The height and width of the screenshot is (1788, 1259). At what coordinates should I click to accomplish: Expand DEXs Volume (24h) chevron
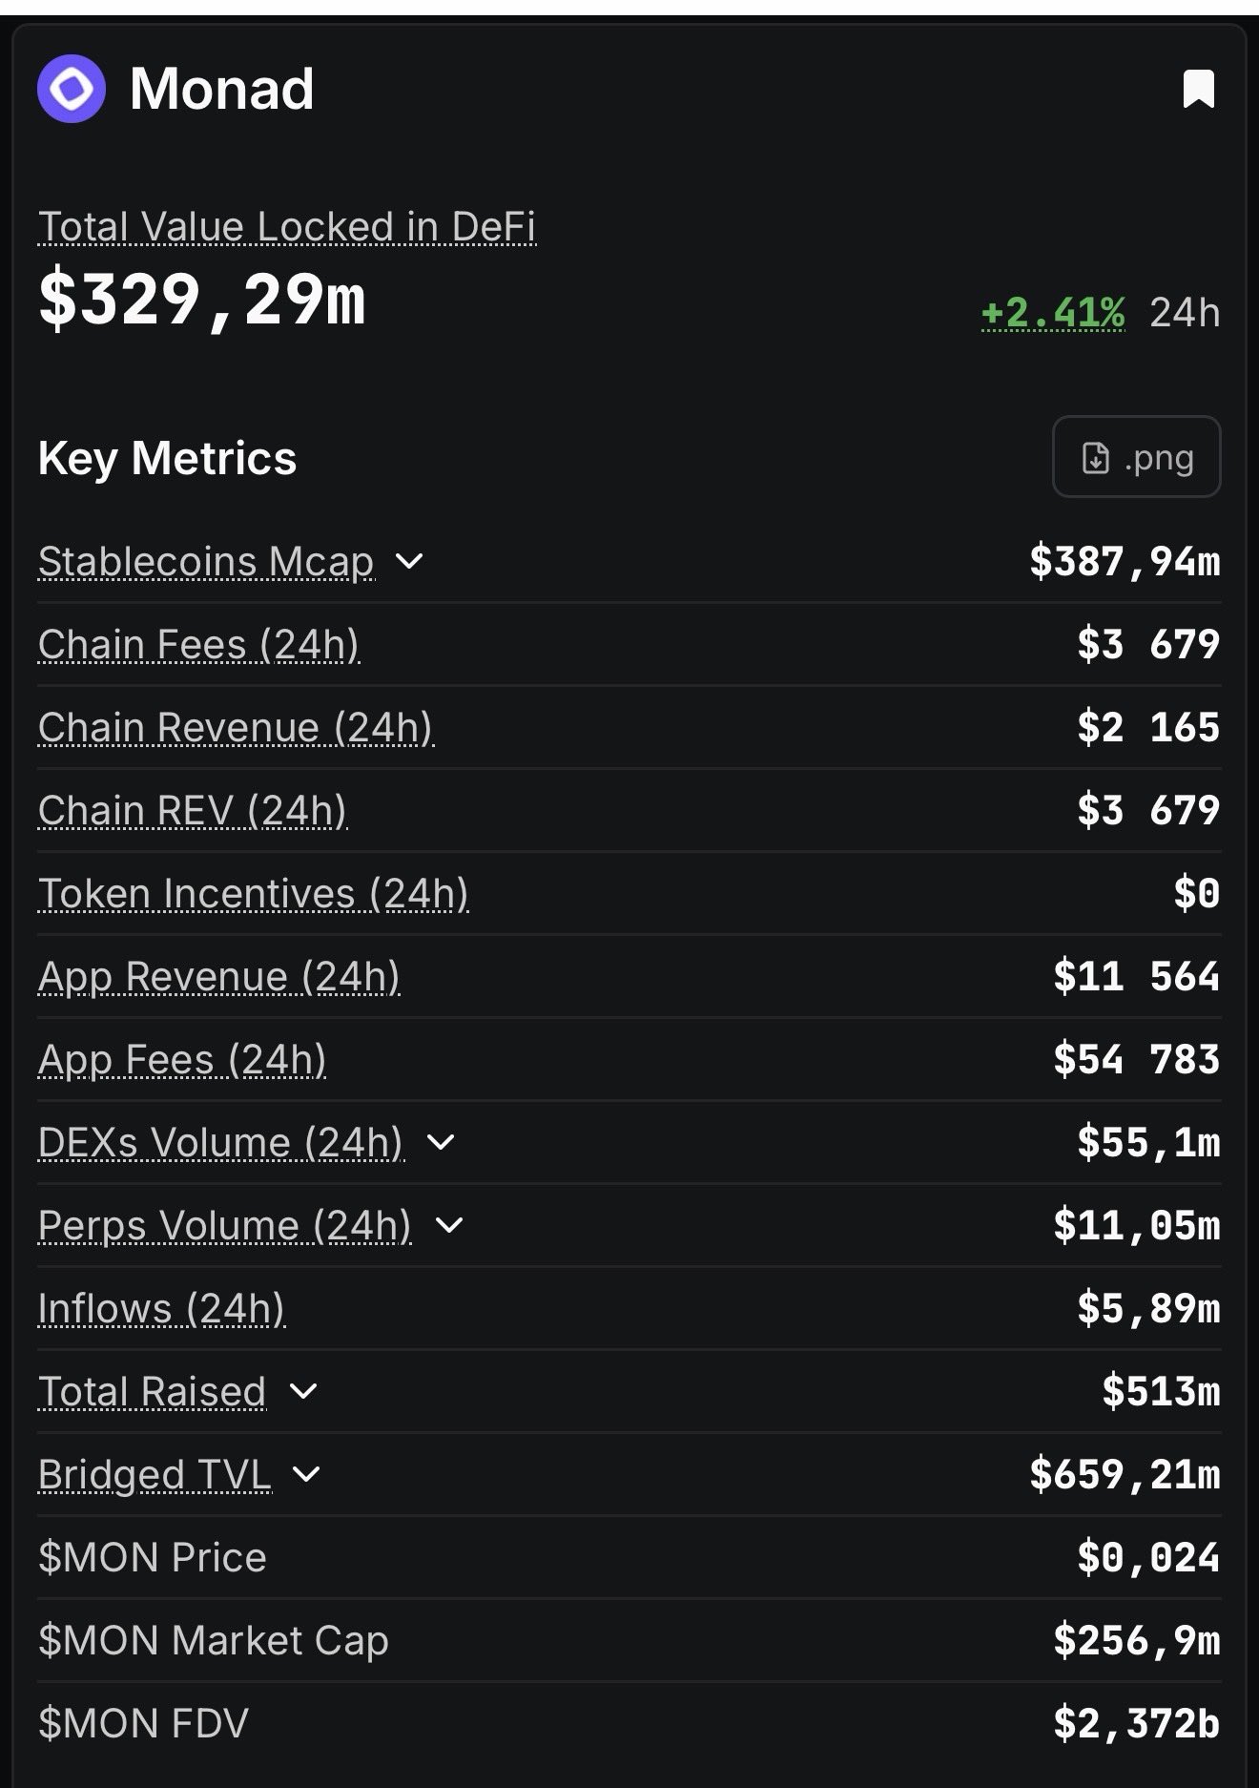coord(441,1142)
